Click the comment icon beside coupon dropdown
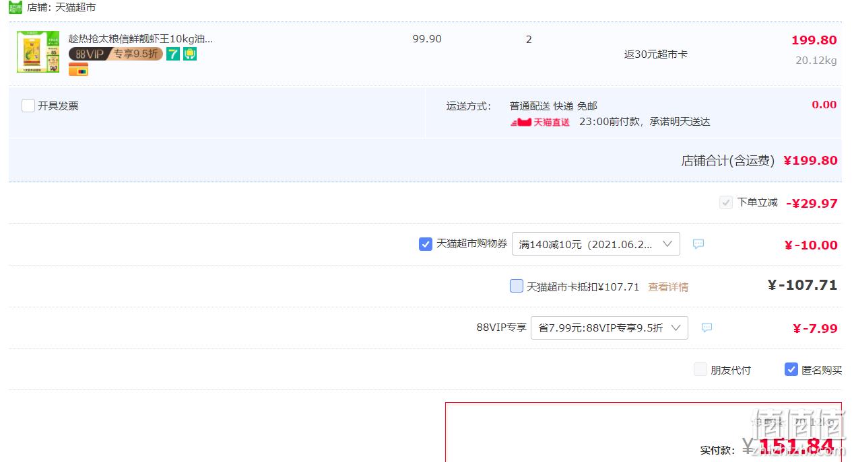Viewport: 852px width, 462px height. [698, 244]
